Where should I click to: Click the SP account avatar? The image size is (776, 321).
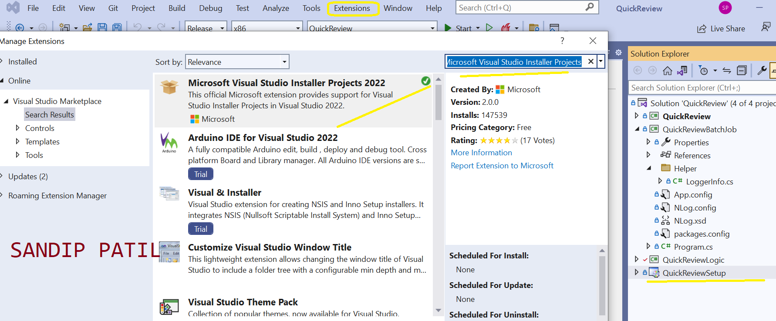click(725, 7)
